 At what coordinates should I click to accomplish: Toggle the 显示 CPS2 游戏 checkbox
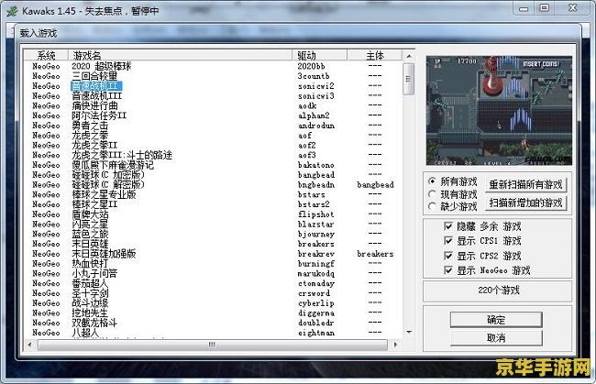click(x=448, y=256)
